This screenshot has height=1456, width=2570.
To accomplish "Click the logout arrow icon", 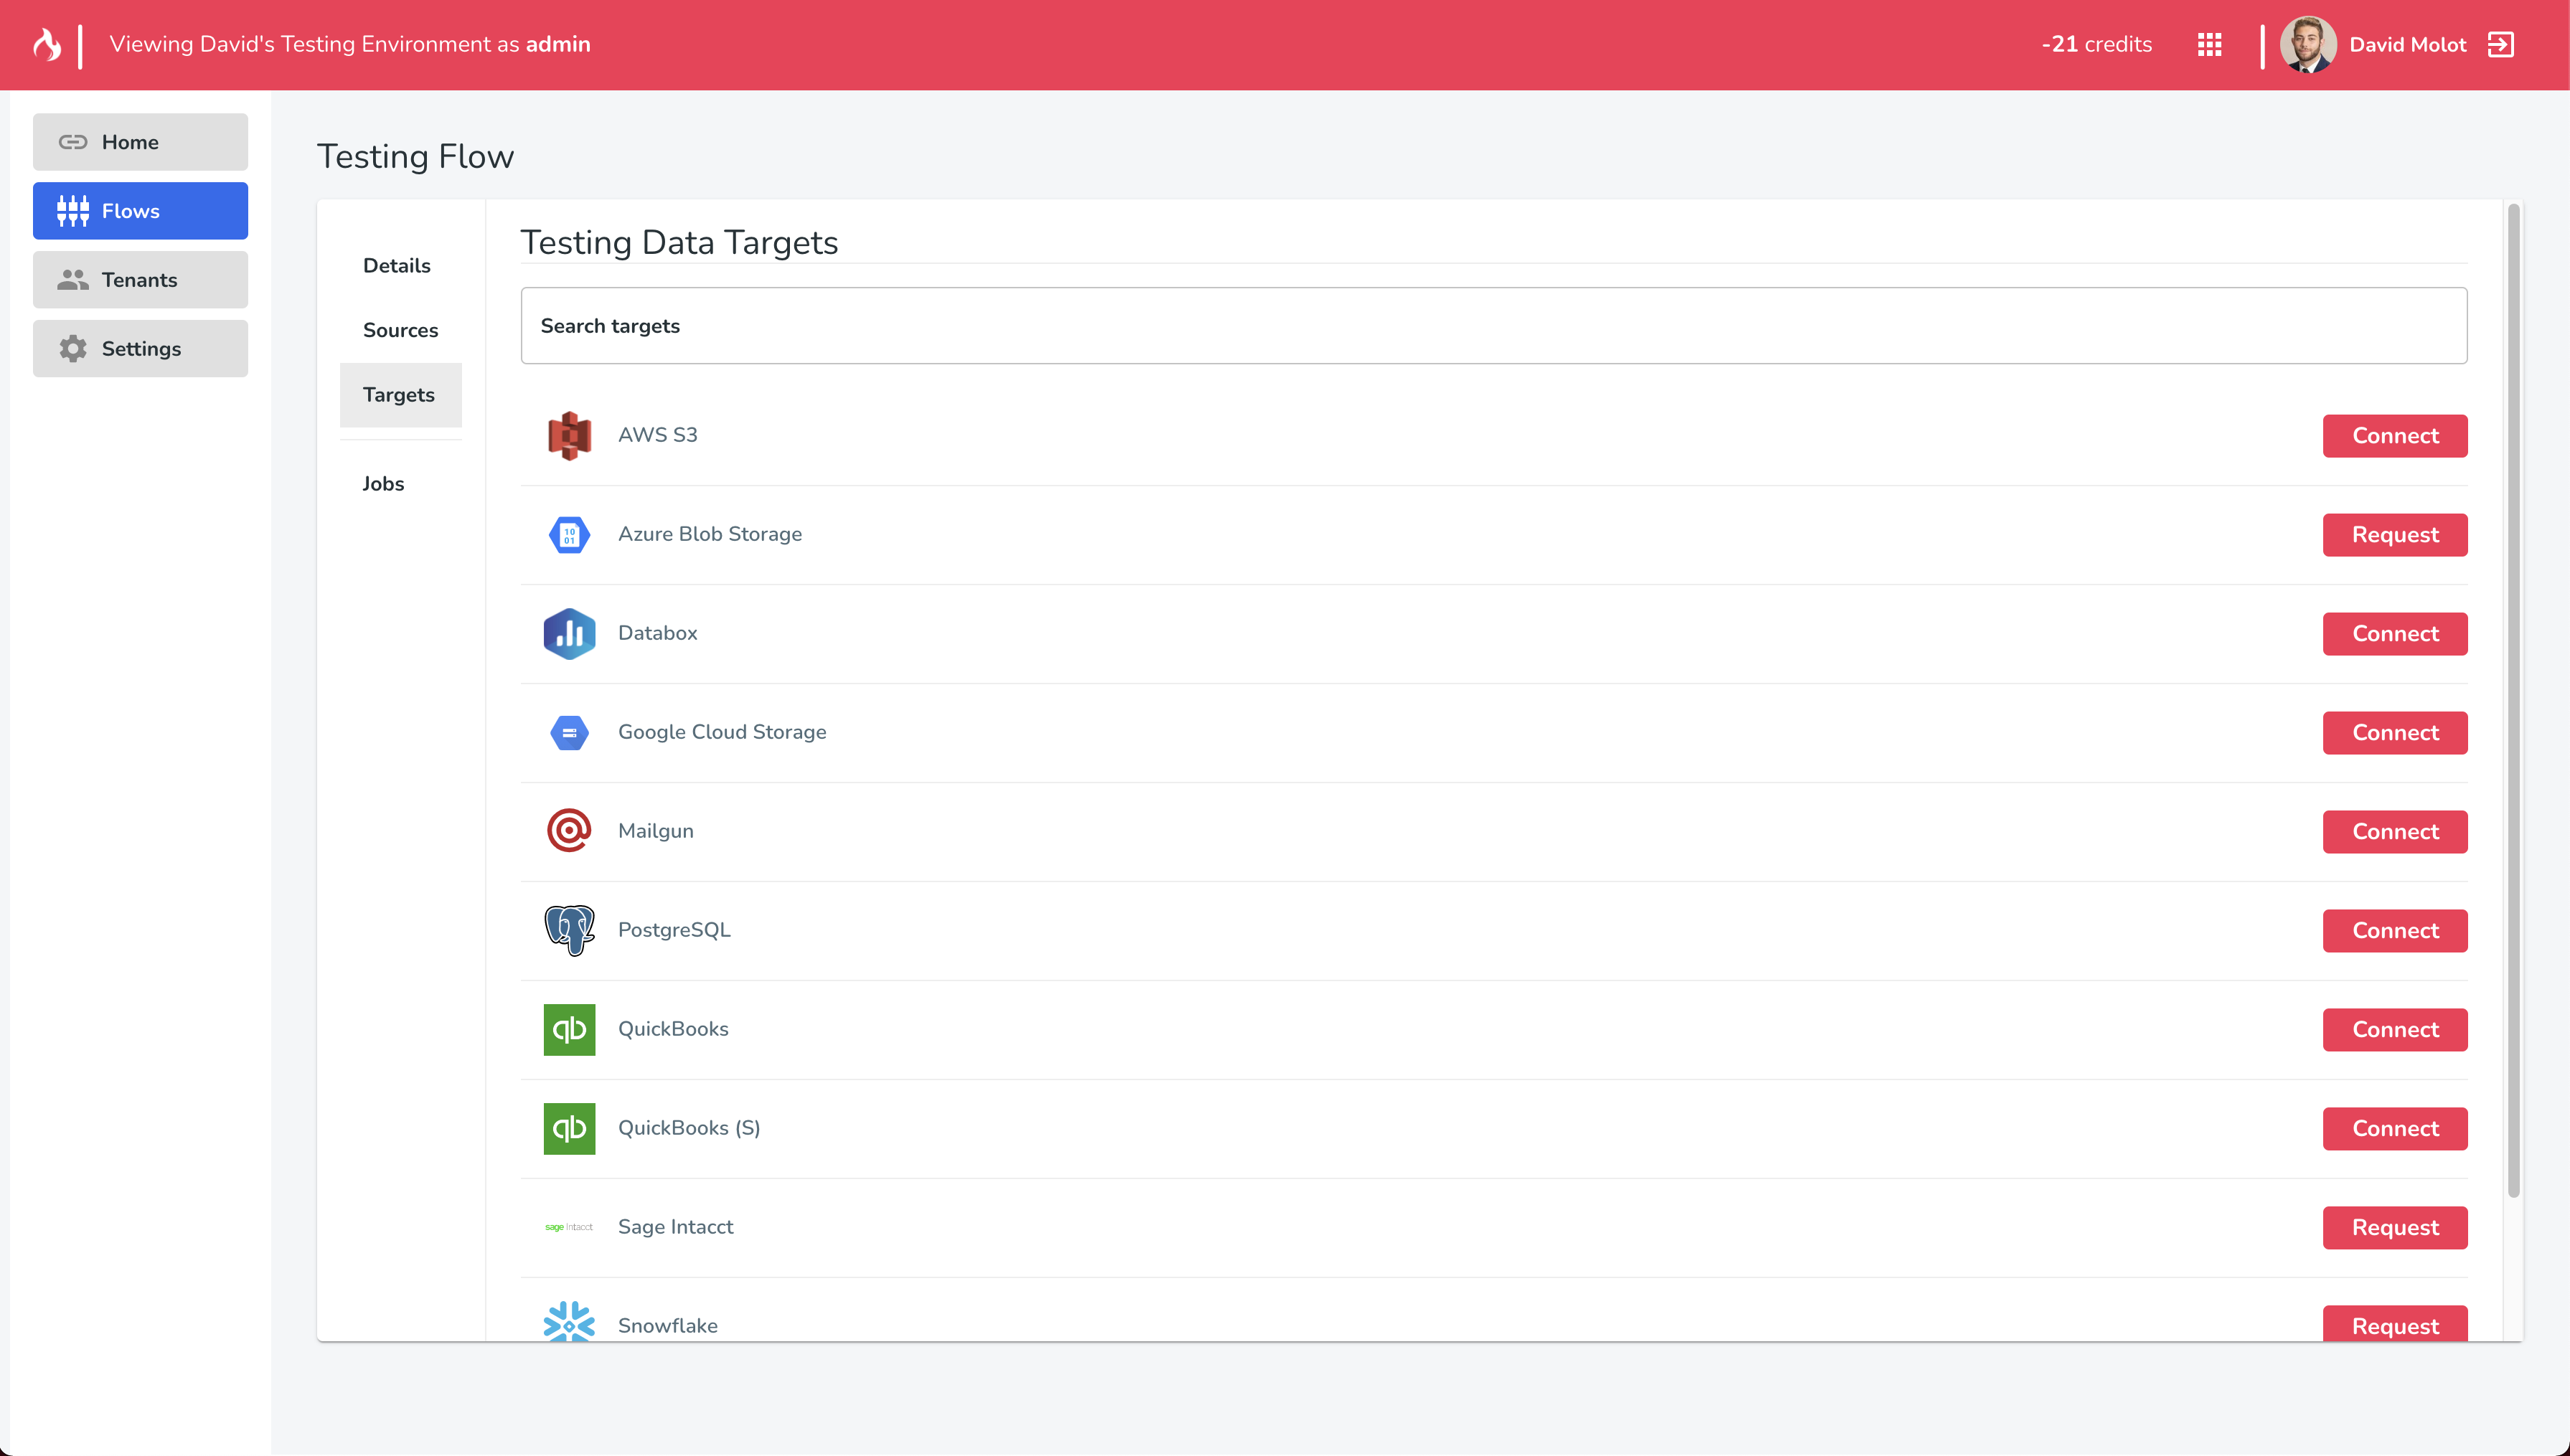I will [x=2500, y=45].
